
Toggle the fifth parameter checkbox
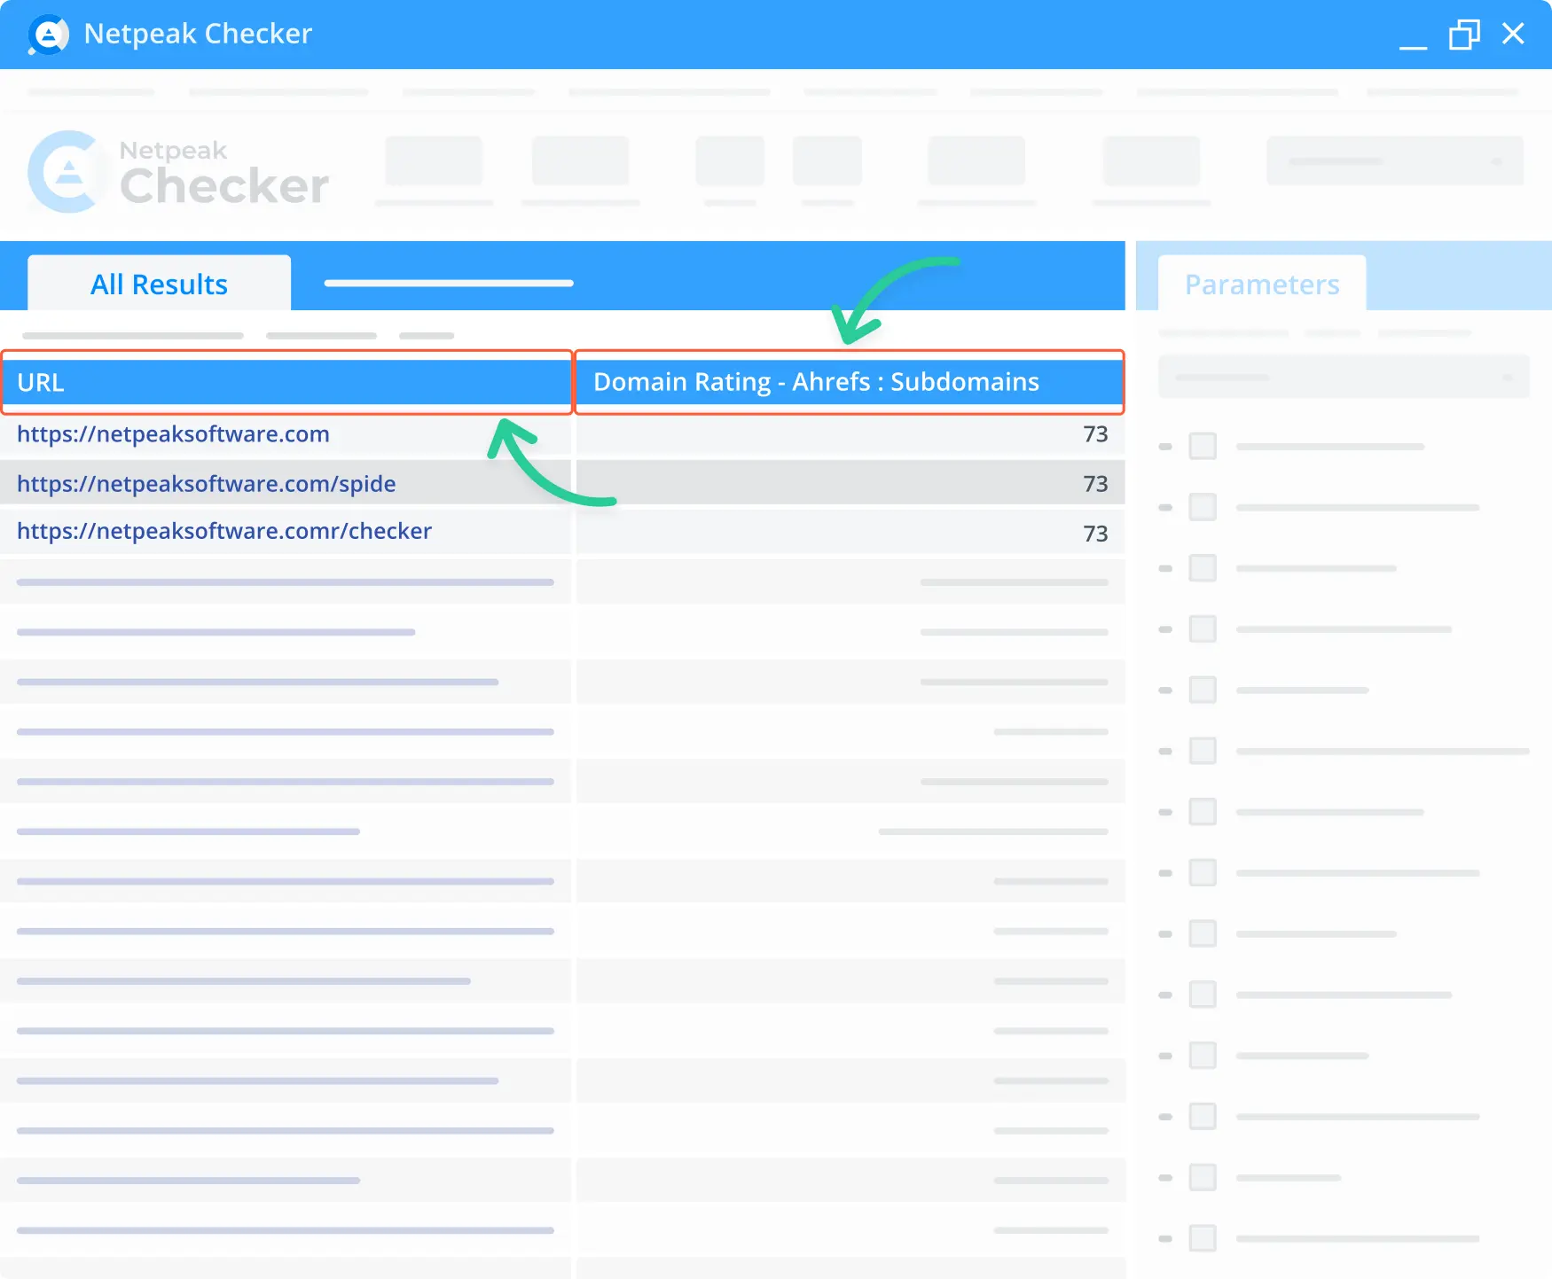[1203, 690]
